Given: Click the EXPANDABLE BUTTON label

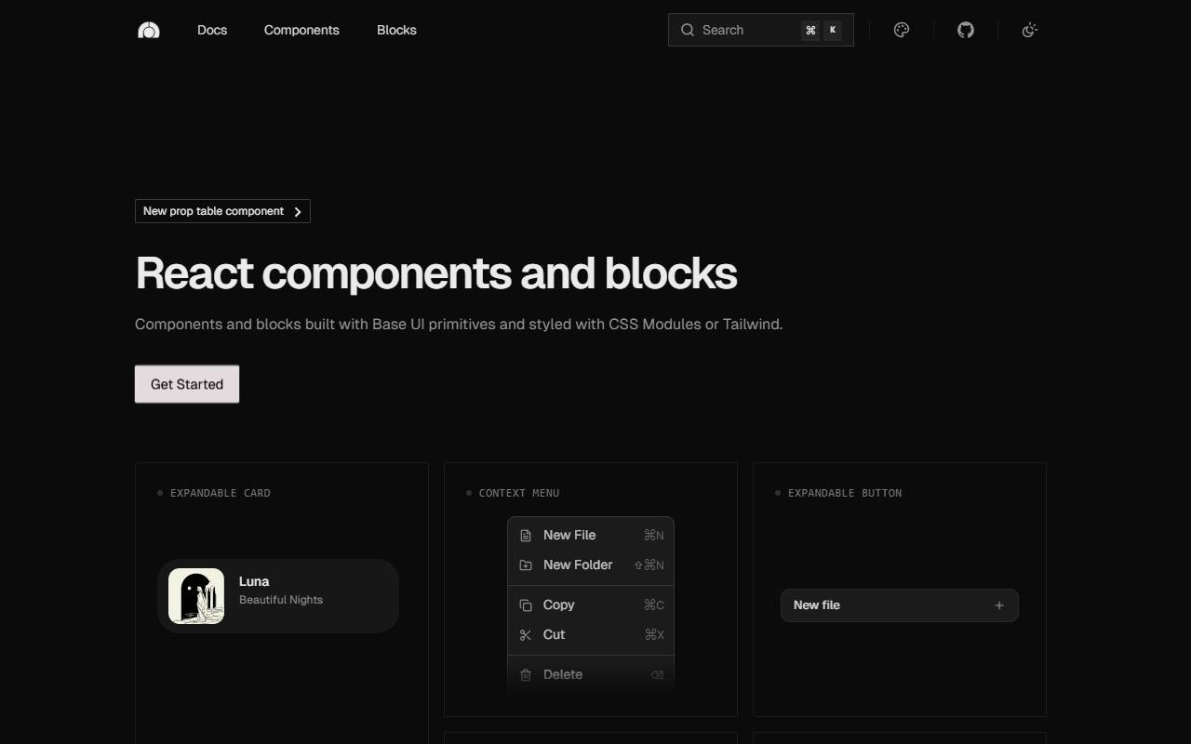Looking at the screenshot, I should (x=845, y=493).
